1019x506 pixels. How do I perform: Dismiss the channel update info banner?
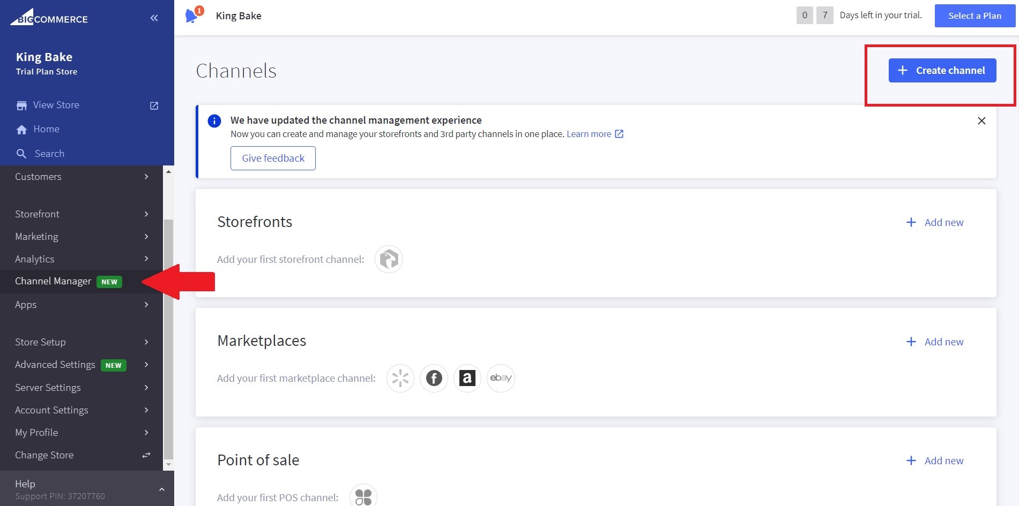point(981,121)
